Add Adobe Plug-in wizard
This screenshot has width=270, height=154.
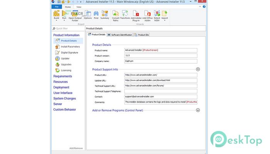[x=136, y=16]
